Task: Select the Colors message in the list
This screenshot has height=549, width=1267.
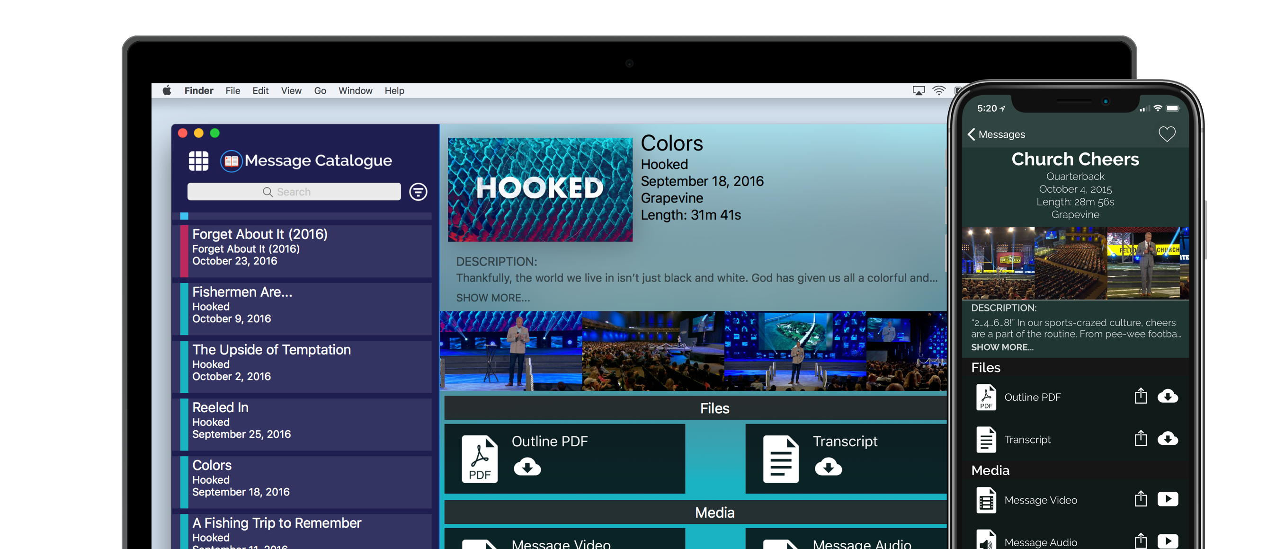Action: (302, 482)
